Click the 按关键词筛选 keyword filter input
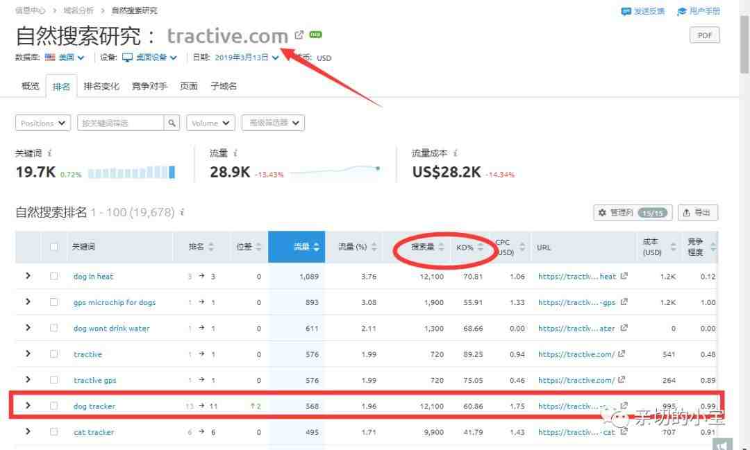The width and height of the screenshot is (750, 450). click(x=121, y=123)
